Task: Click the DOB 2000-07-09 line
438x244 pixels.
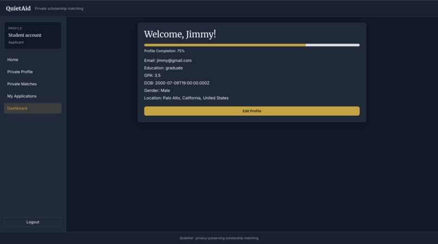Action: (177, 83)
